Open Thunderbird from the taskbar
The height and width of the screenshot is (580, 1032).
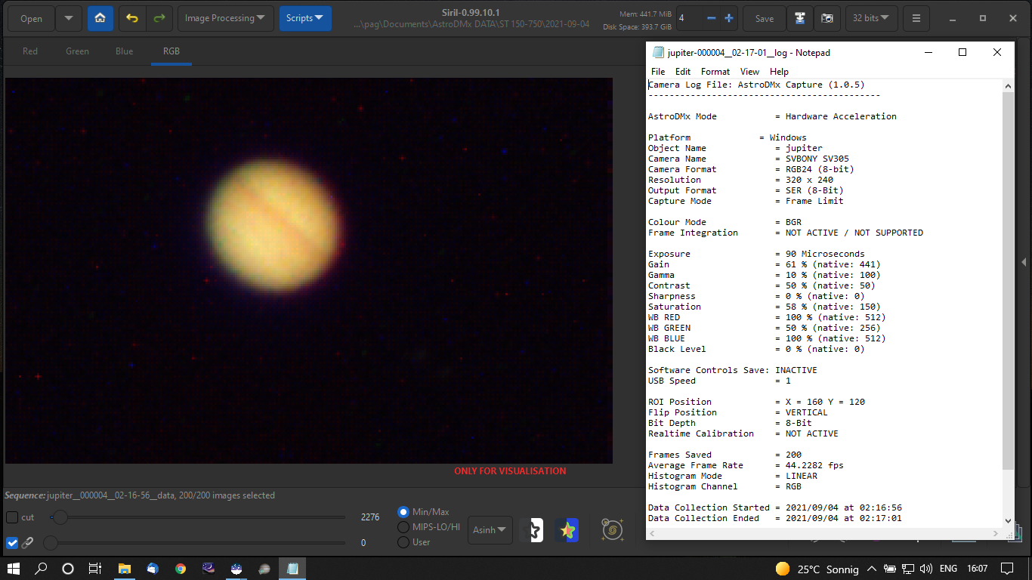pyautogui.click(x=153, y=569)
